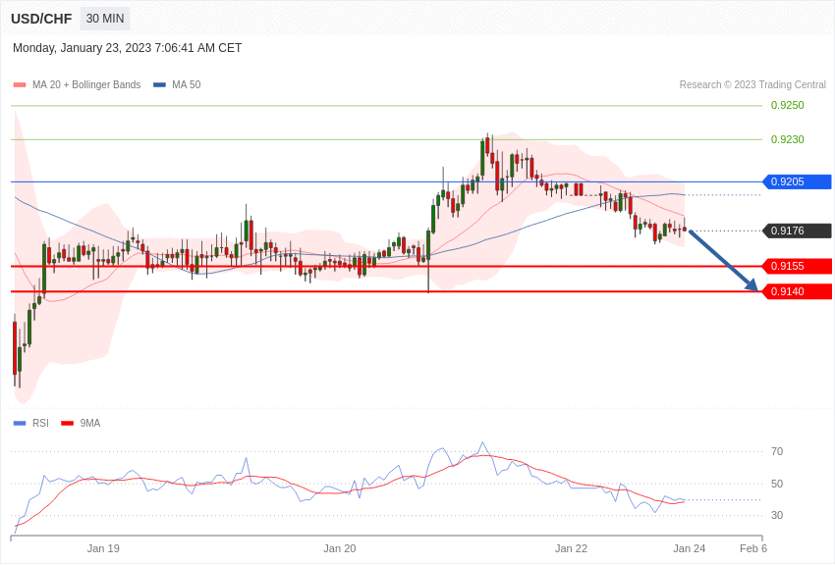Click the Jan 19 date axis label
The width and height of the screenshot is (835, 565).
[x=103, y=548]
